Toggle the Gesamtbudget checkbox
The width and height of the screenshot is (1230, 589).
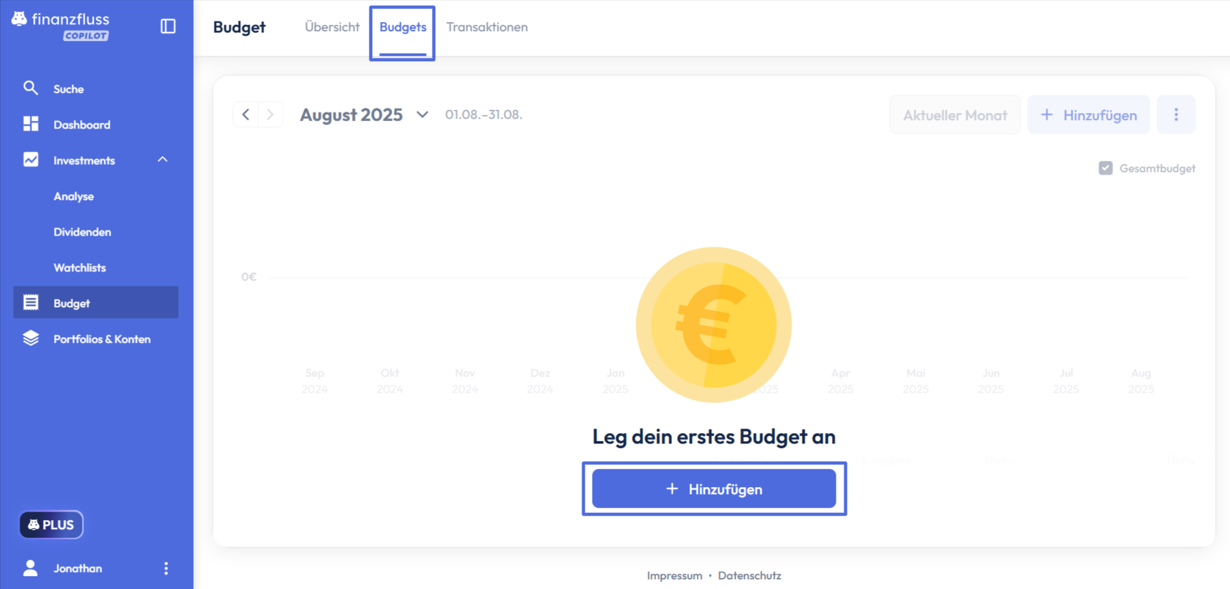tap(1105, 168)
